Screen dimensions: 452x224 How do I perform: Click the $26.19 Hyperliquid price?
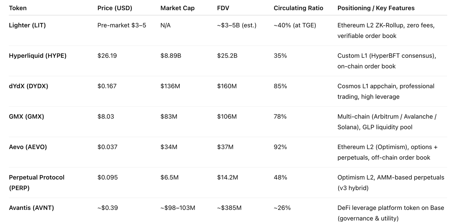pyautogui.click(x=107, y=56)
